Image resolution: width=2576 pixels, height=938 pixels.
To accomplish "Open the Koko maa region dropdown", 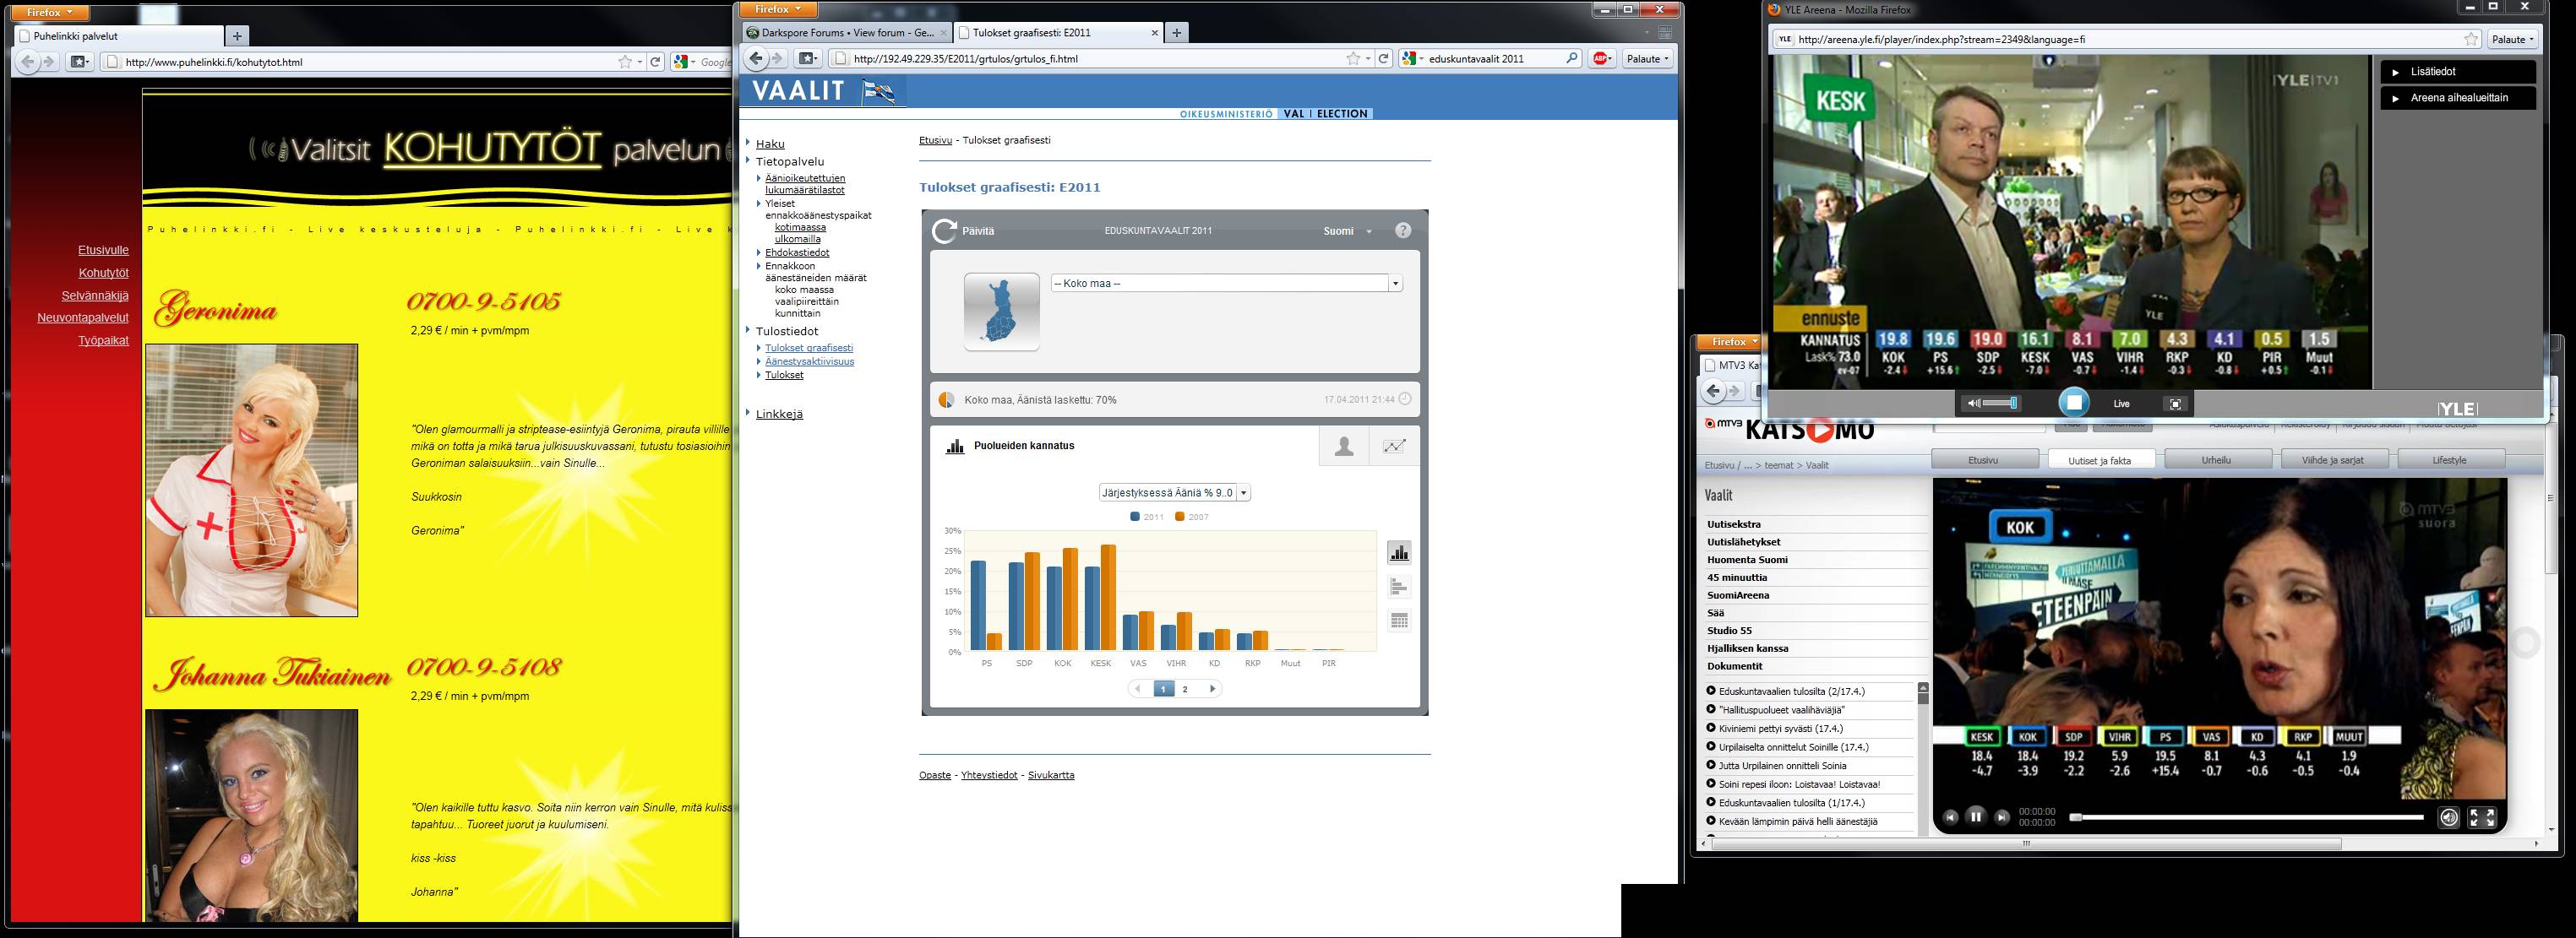I will (1226, 284).
